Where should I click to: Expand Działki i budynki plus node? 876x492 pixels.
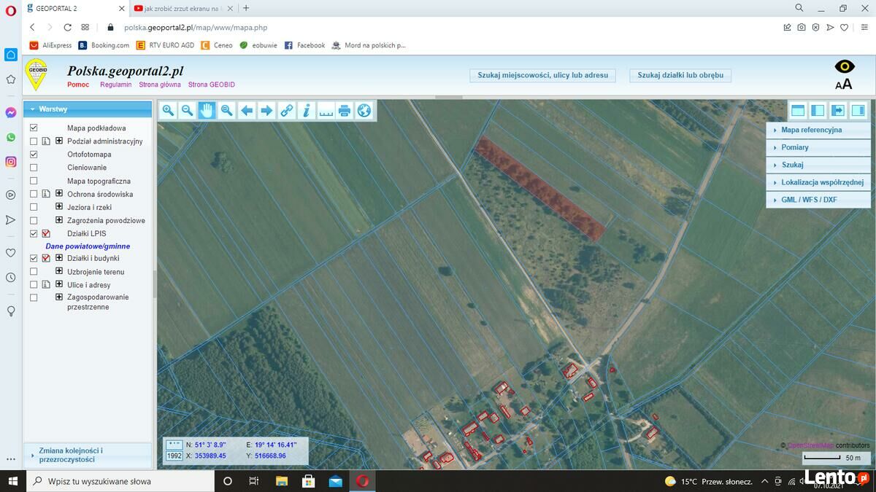point(59,257)
